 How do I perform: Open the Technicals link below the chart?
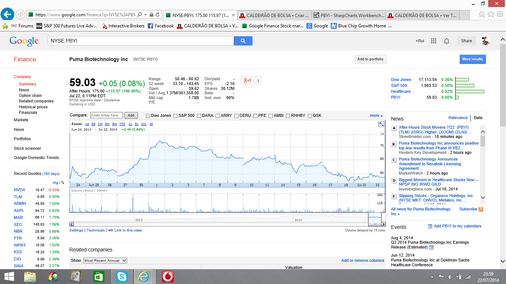pos(96,230)
